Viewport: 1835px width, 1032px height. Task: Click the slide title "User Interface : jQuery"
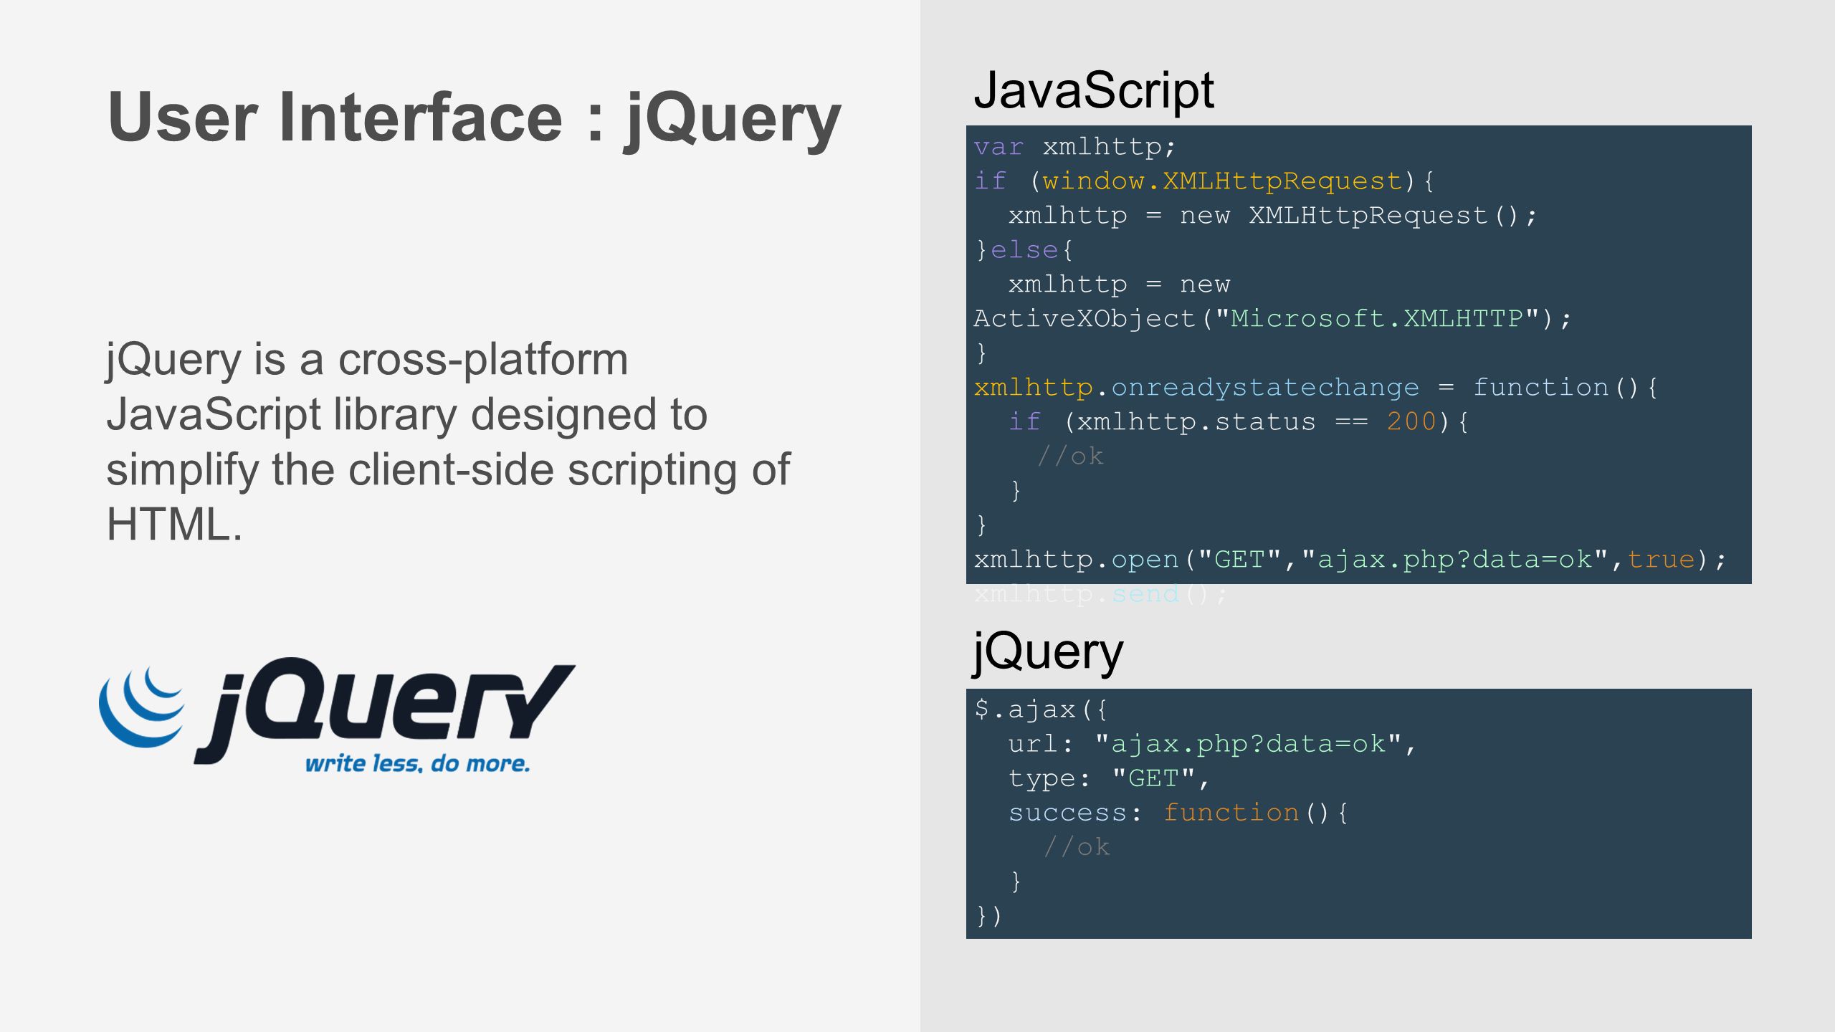(x=474, y=118)
